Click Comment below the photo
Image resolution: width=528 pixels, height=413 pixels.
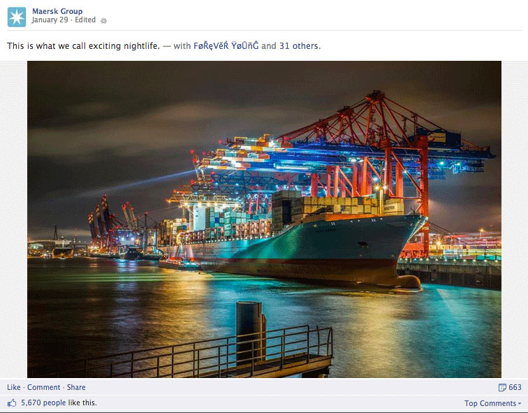pyautogui.click(x=44, y=387)
